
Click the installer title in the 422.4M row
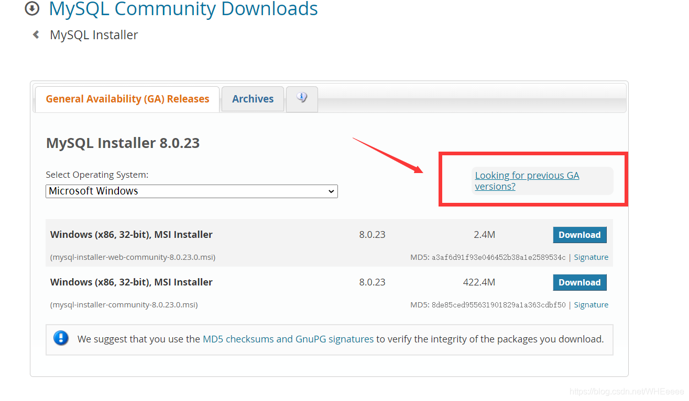tap(132, 282)
